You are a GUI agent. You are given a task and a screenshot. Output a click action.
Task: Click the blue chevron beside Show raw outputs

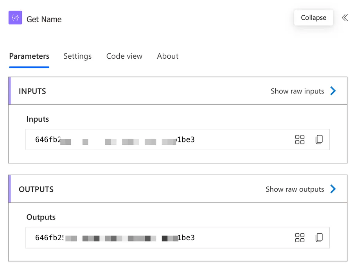(333, 189)
